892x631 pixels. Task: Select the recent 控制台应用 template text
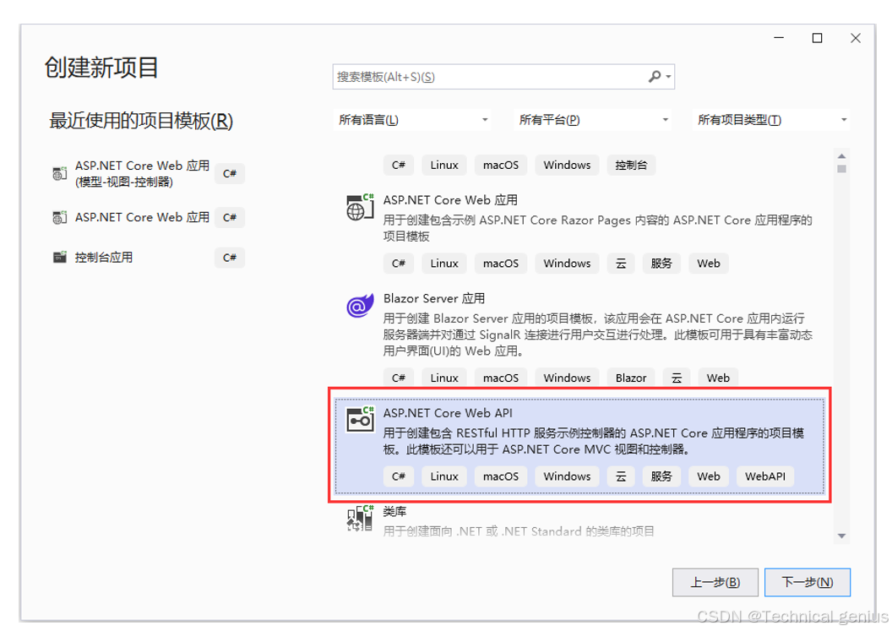(104, 257)
